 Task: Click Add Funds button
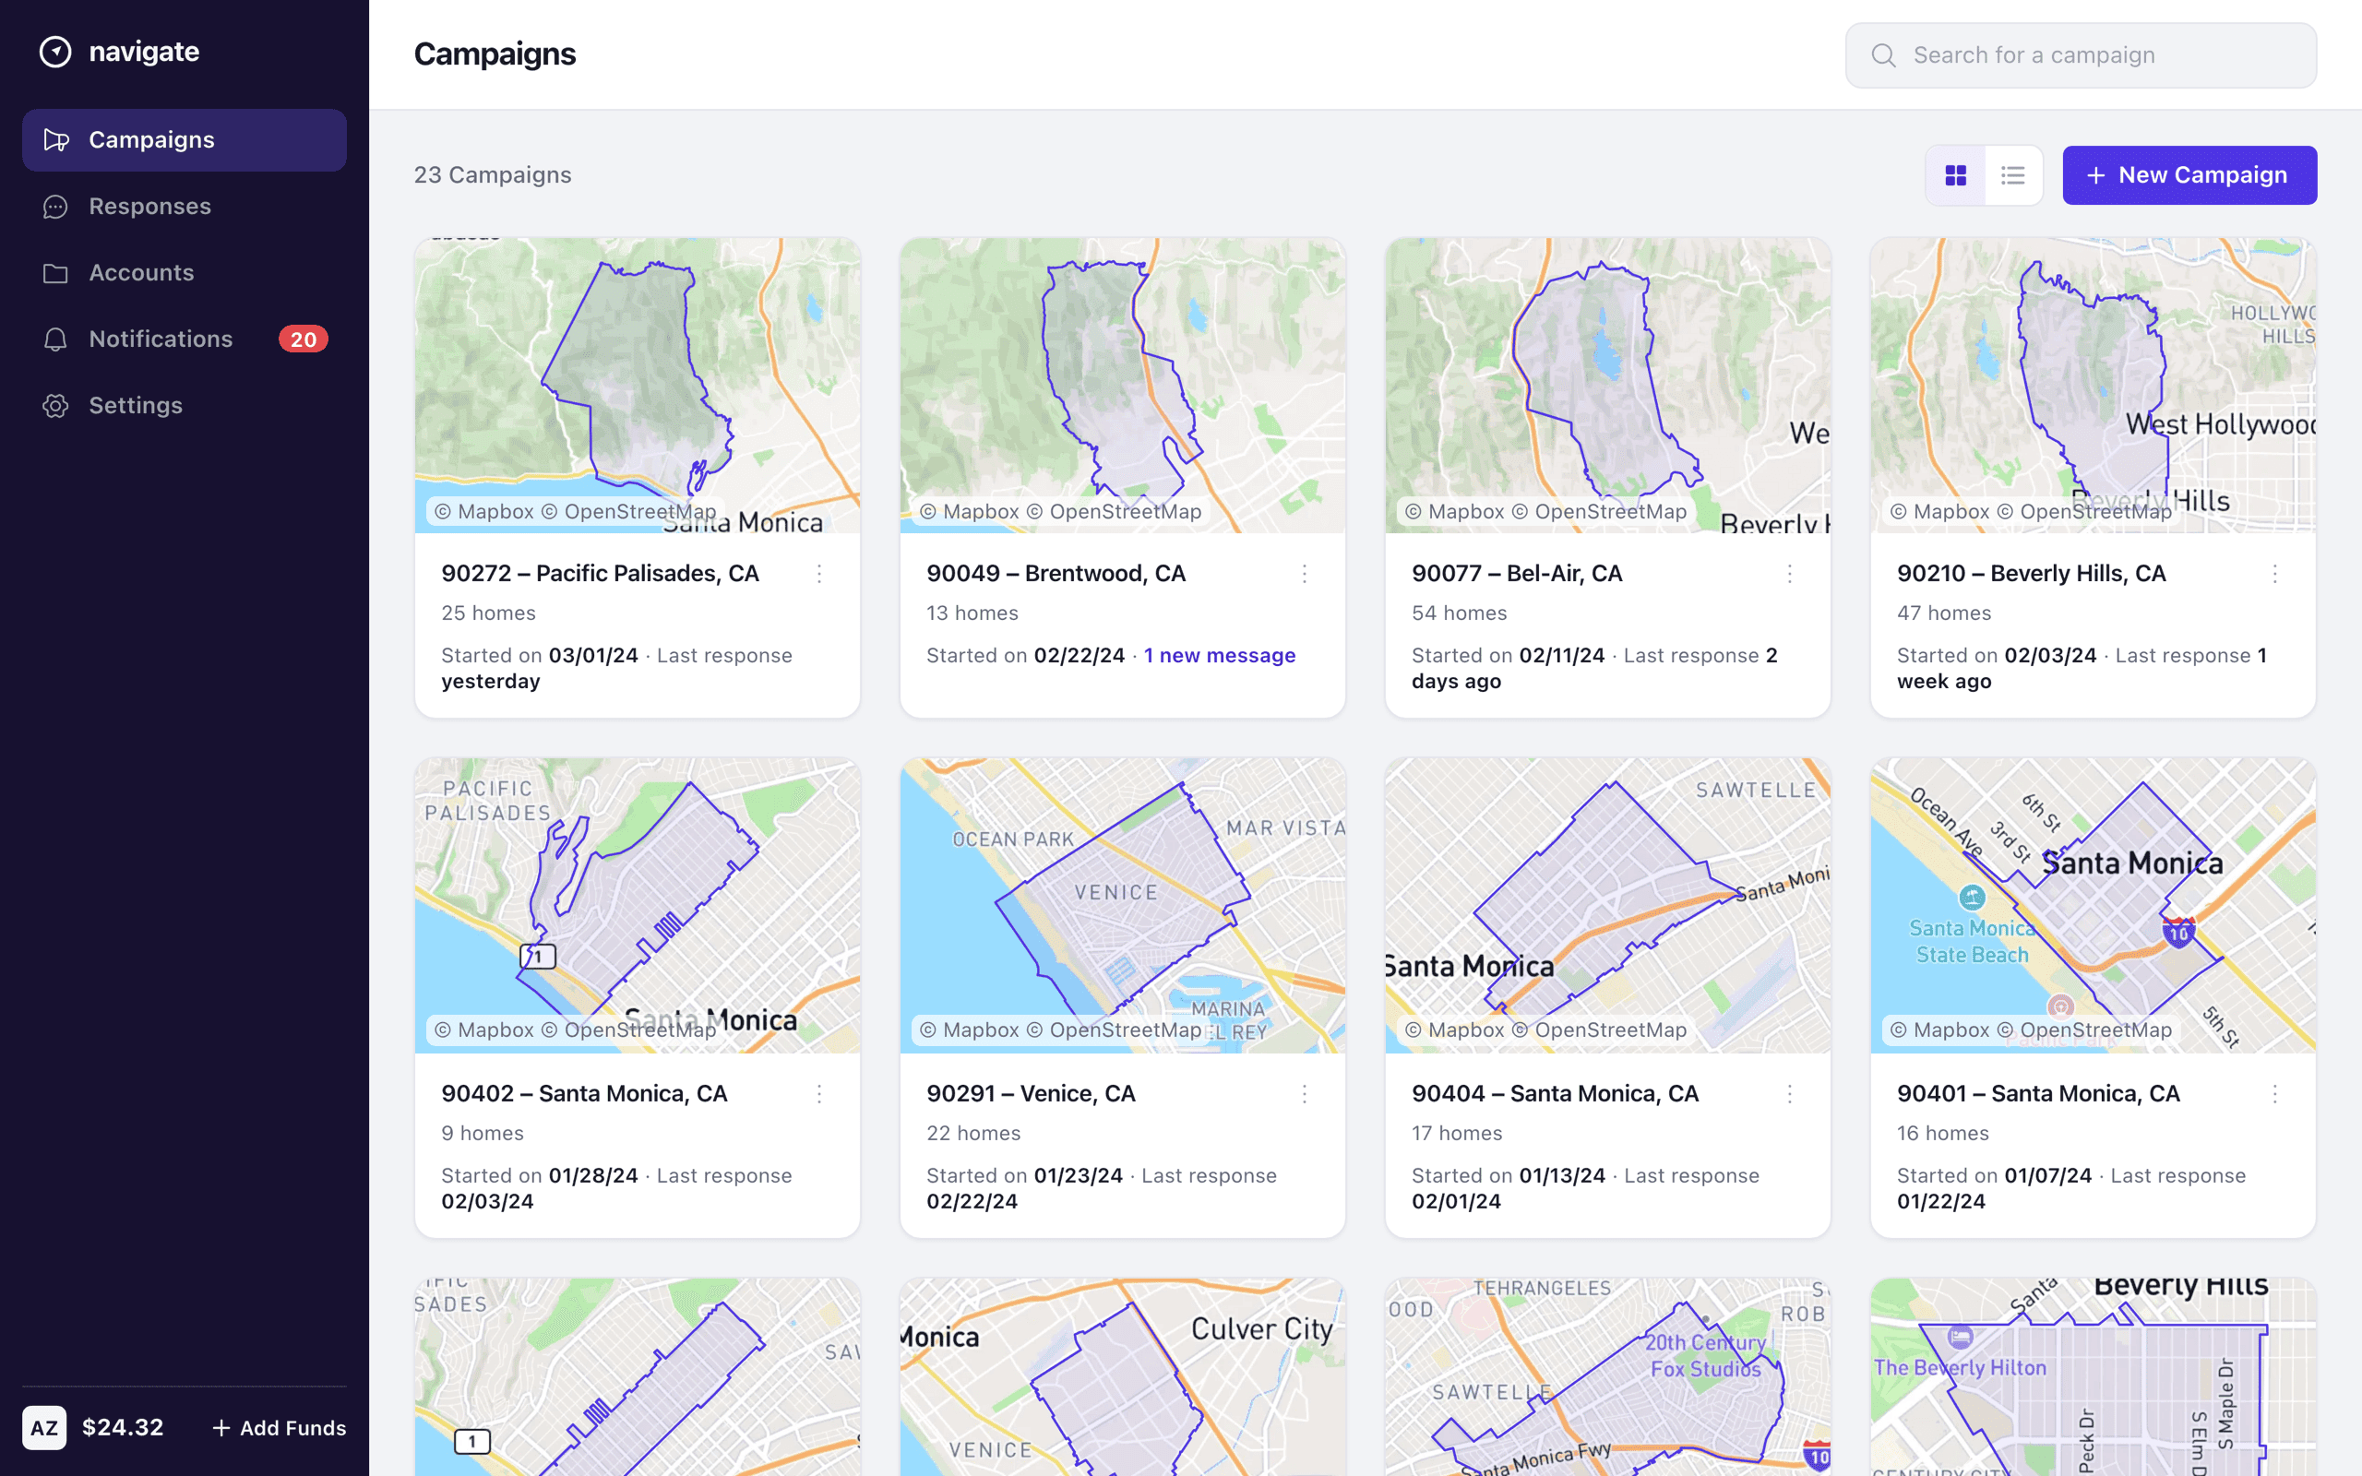pyautogui.click(x=280, y=1428)
